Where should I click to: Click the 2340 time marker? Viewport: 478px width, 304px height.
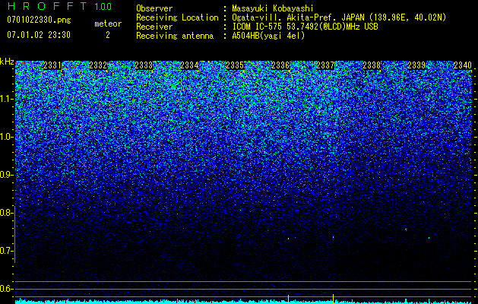coord(463,65)
